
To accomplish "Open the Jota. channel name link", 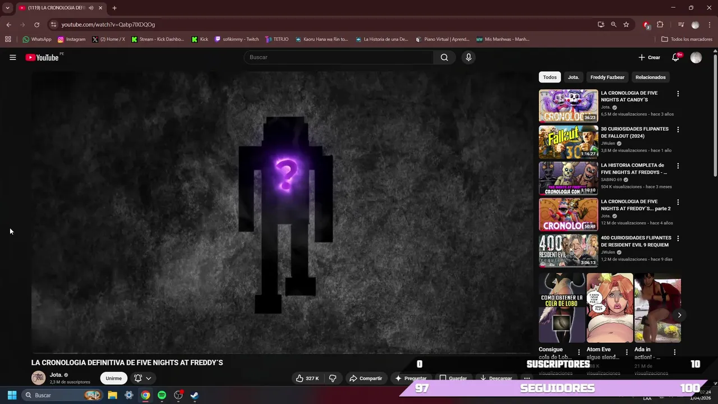I will (56, 375).
